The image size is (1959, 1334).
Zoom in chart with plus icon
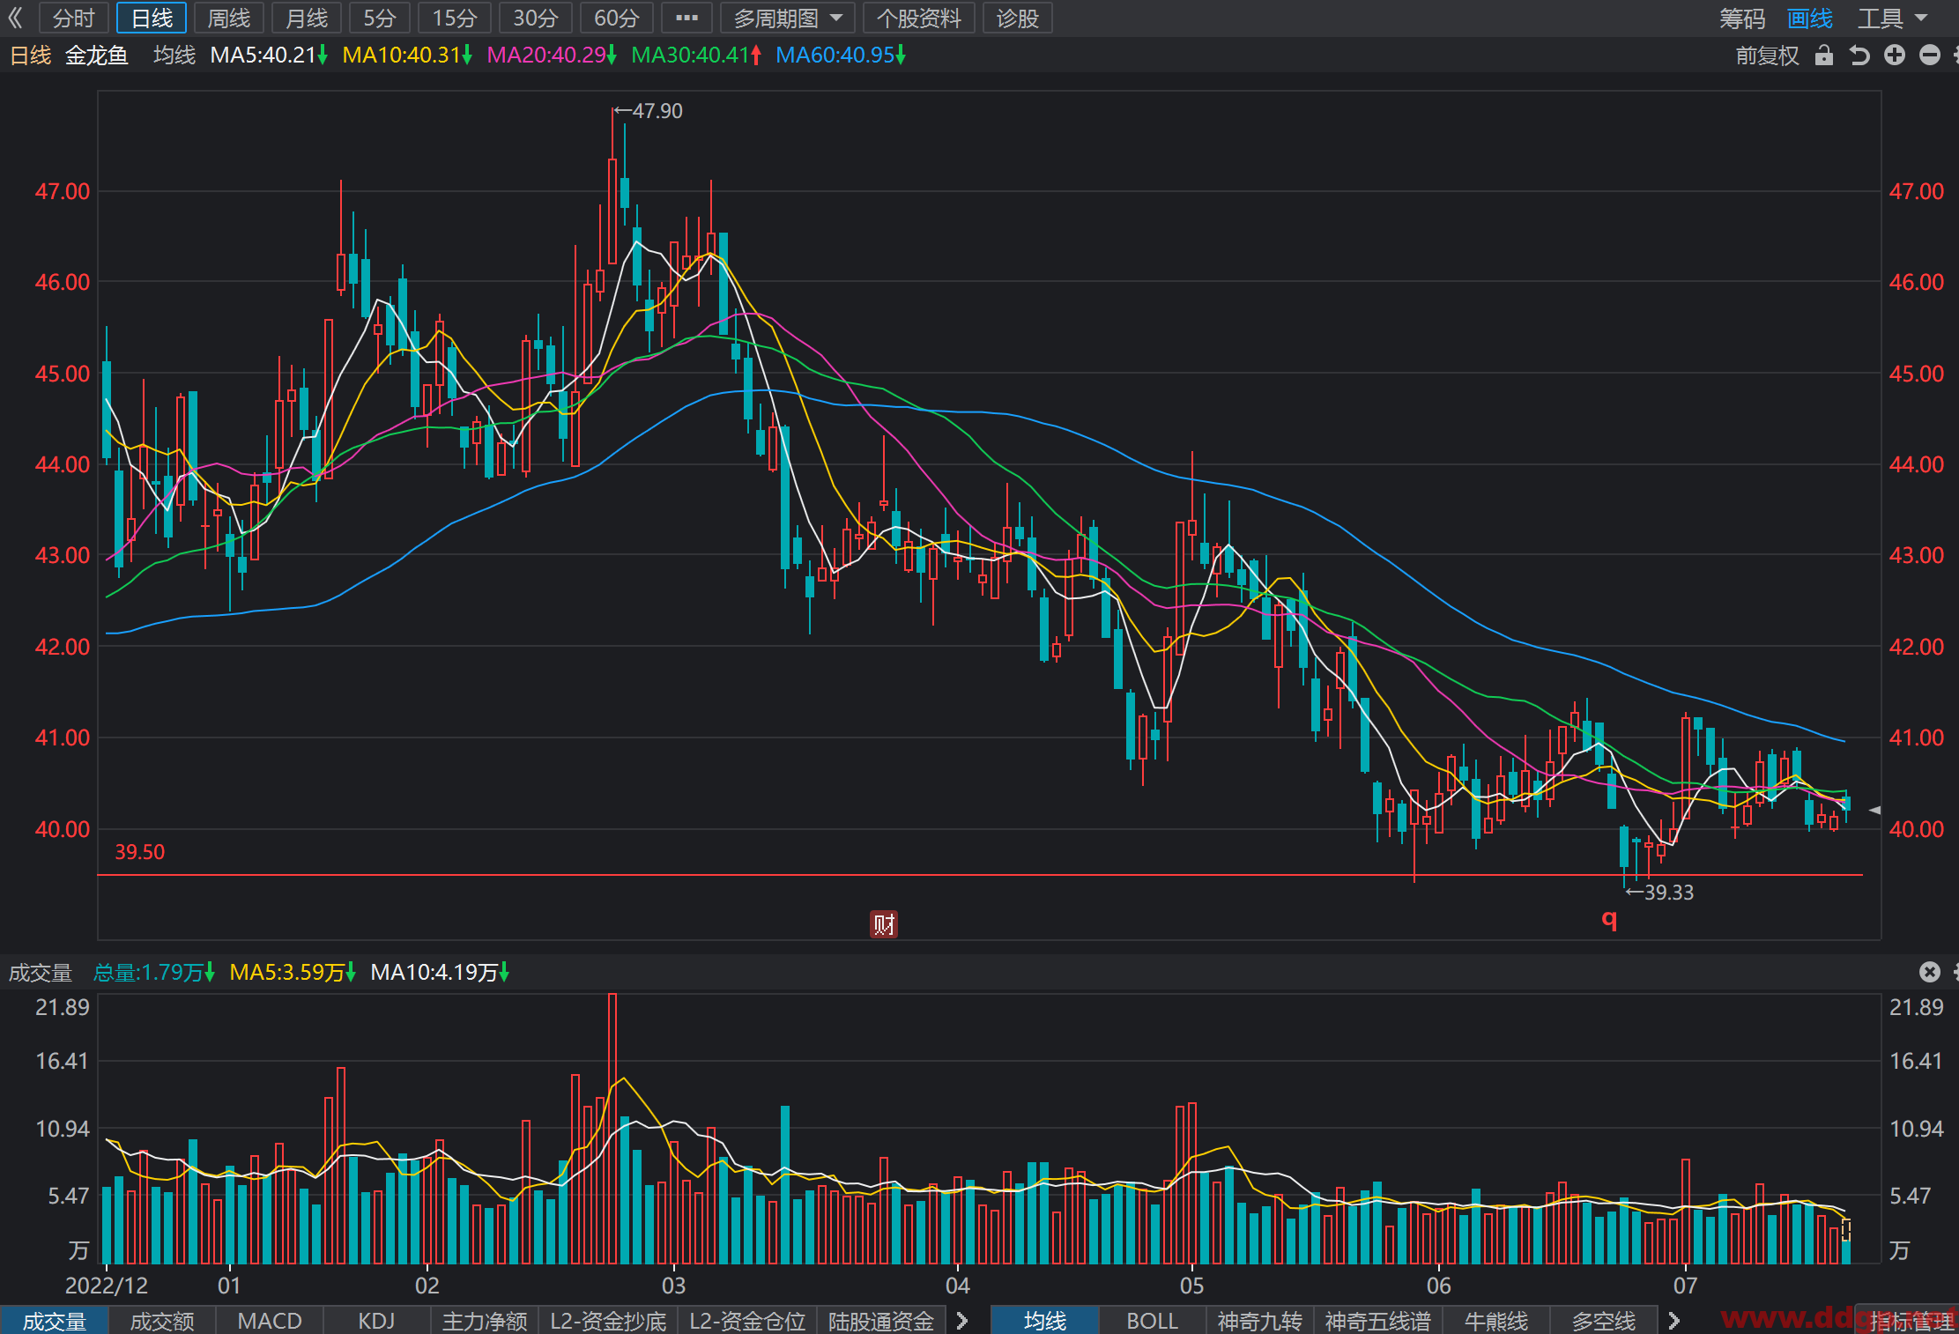(x=1895, y=56)
